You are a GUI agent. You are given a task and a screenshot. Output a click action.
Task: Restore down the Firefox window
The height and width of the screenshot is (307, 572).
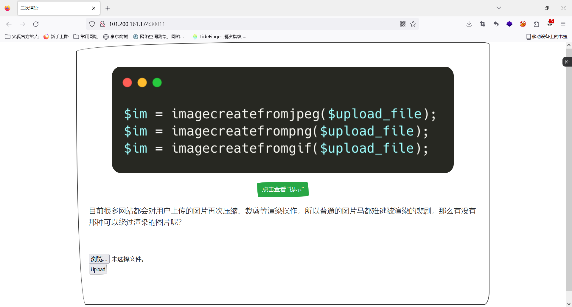[x=546, y=8]
